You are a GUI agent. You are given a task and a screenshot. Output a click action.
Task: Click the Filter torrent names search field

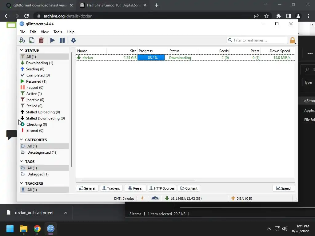pos(257,40)
